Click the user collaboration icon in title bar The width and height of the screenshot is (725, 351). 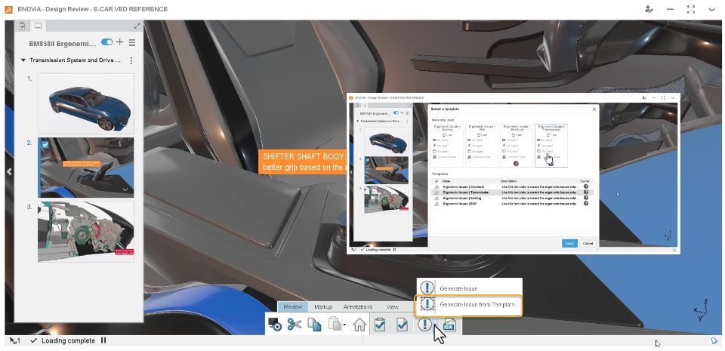pos(649,9)
